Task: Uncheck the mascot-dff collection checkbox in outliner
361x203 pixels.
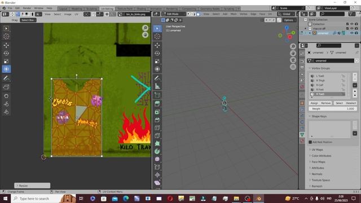Action: click(x=347, y=29)
